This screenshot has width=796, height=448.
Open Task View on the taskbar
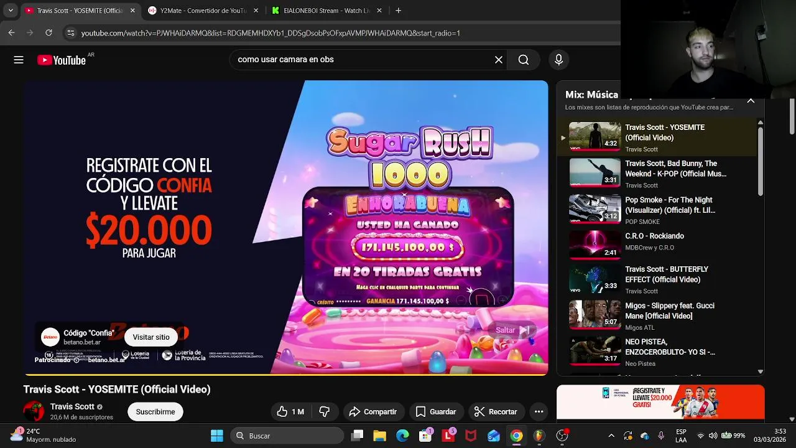357,436
